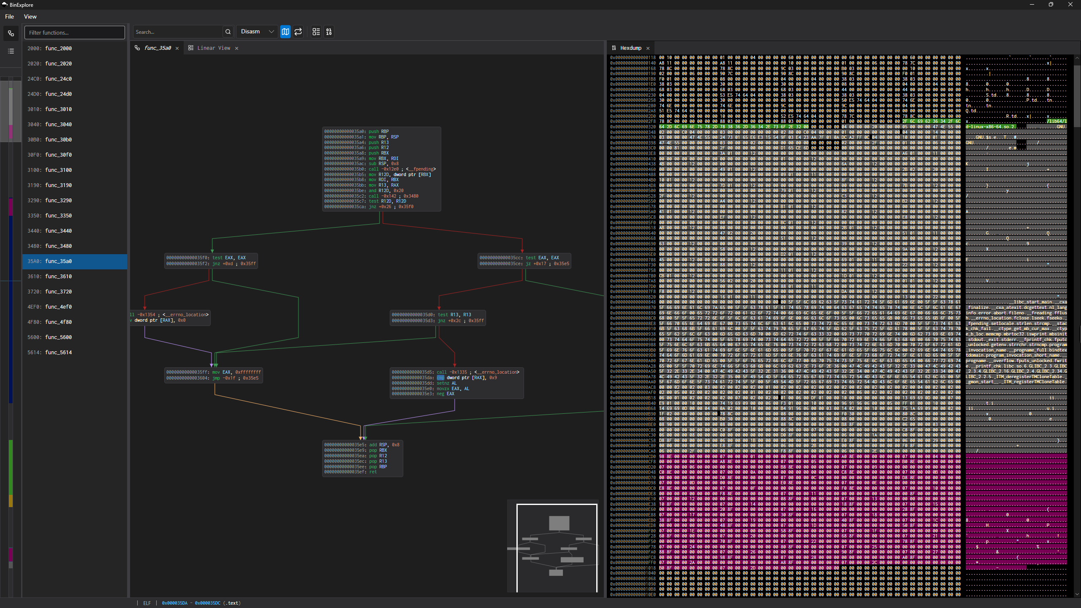This screenshot has height=608, width=1081.
Task: Select func_3040 in function list
Action: (x=75, y=125)
